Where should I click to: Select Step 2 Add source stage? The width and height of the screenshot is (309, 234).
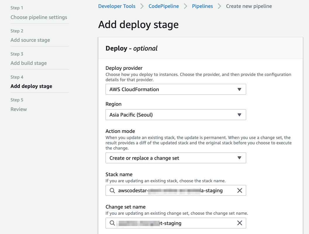[x=30, y=40]
